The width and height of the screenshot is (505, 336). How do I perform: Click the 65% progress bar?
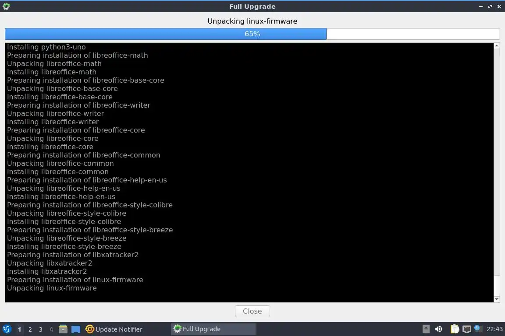coord(252,34)
